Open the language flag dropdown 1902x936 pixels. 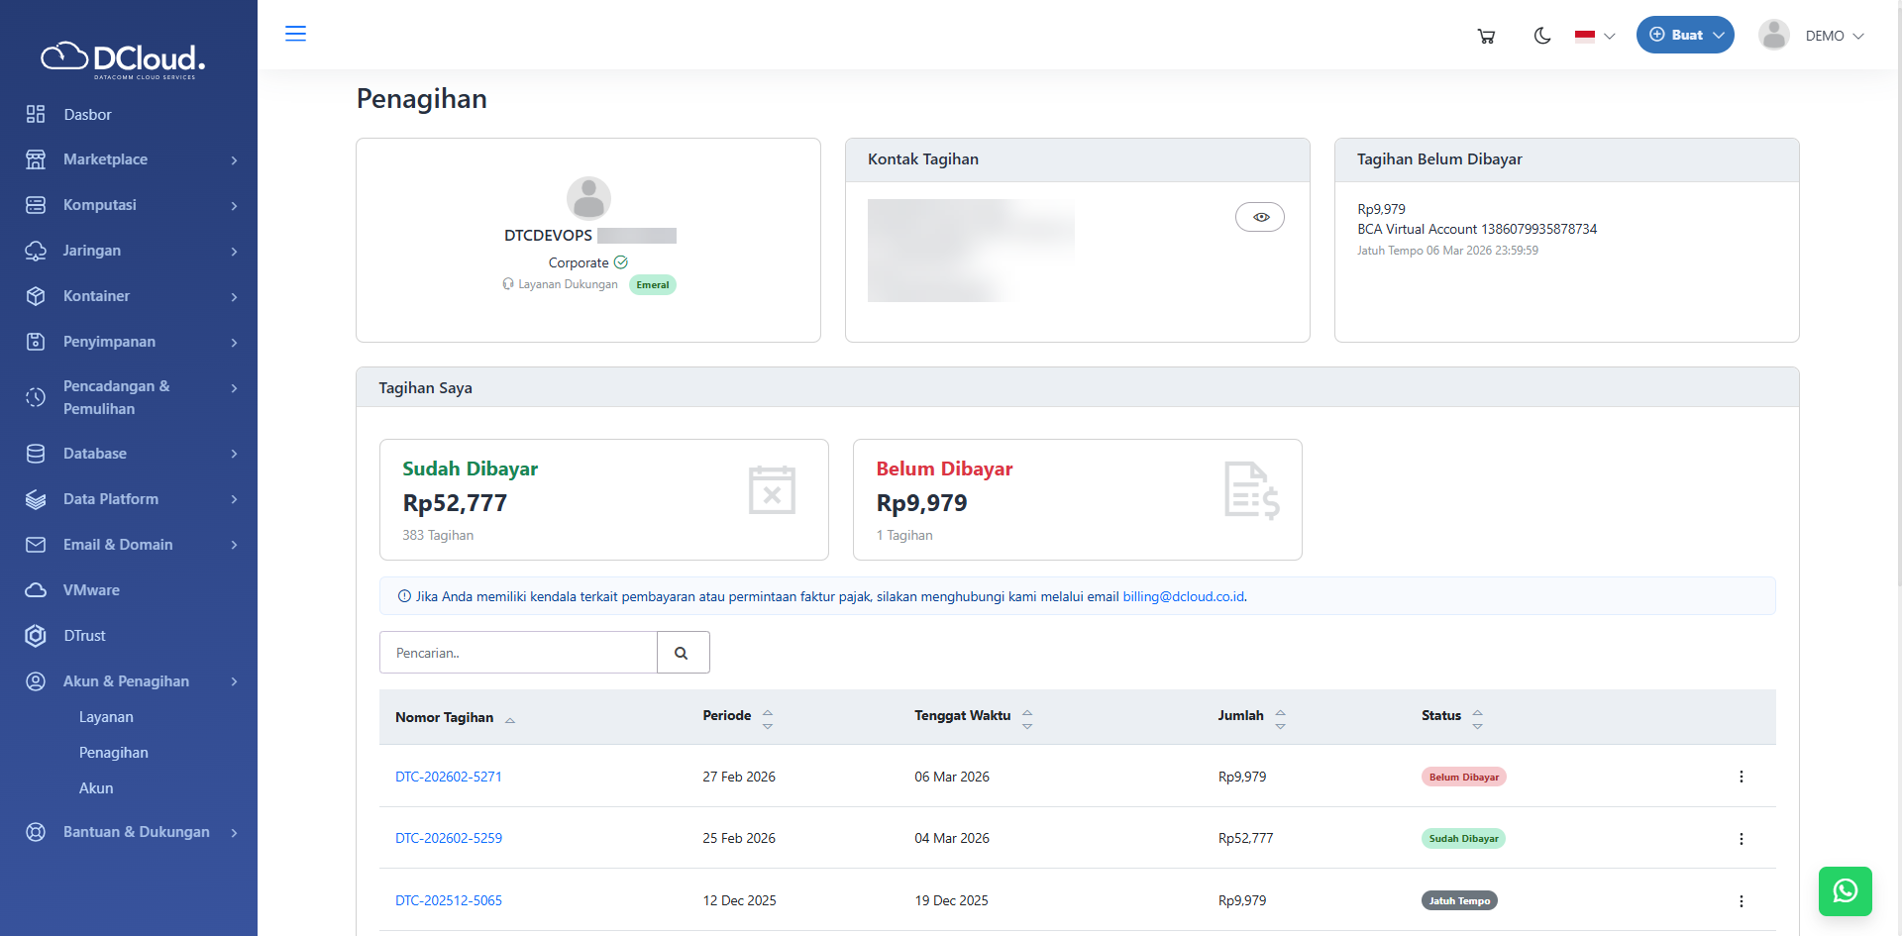click(x=1594, y=36)
